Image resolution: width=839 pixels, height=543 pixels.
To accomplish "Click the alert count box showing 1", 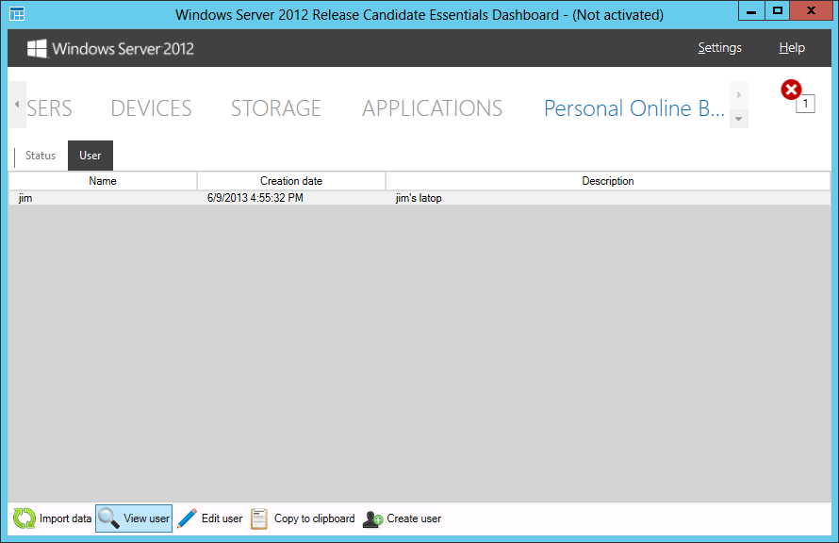I will 806,104.
